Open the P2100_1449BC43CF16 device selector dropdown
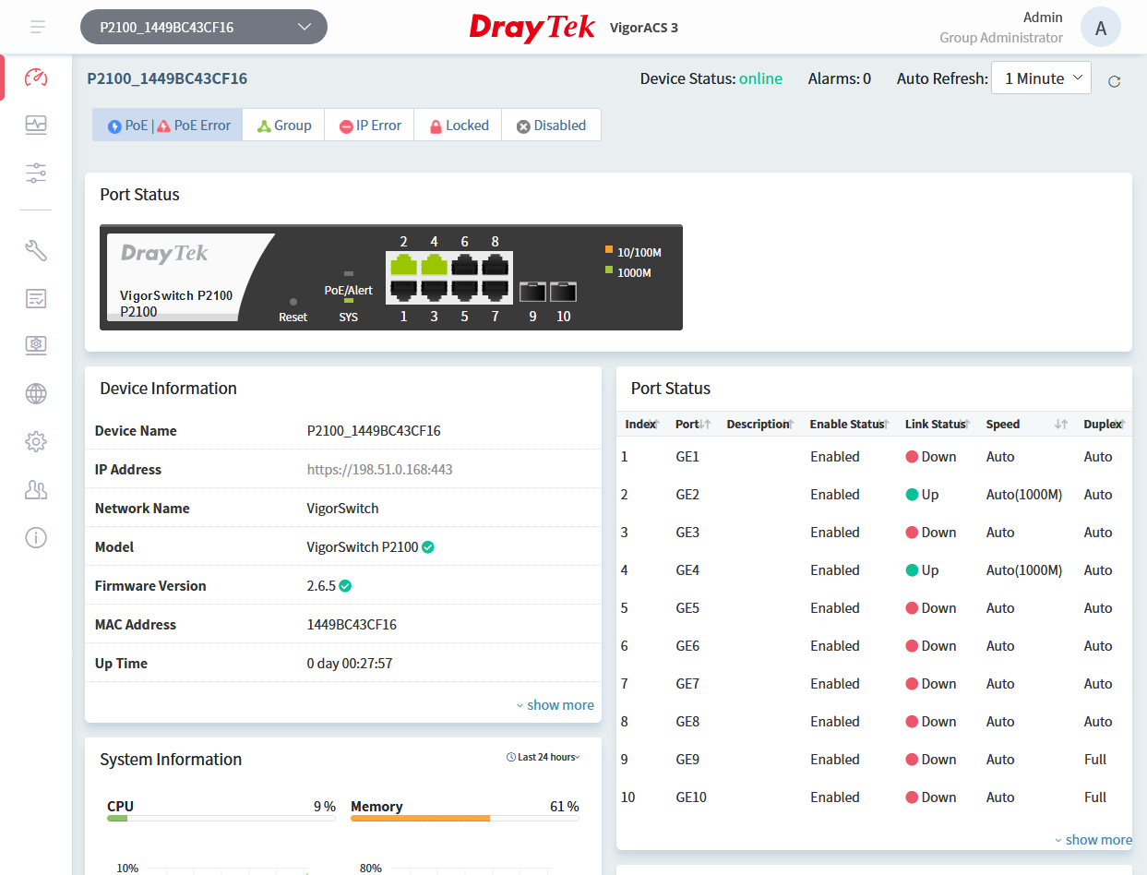The height and width of the screenshot is (875, 1147). coord(204,27)
